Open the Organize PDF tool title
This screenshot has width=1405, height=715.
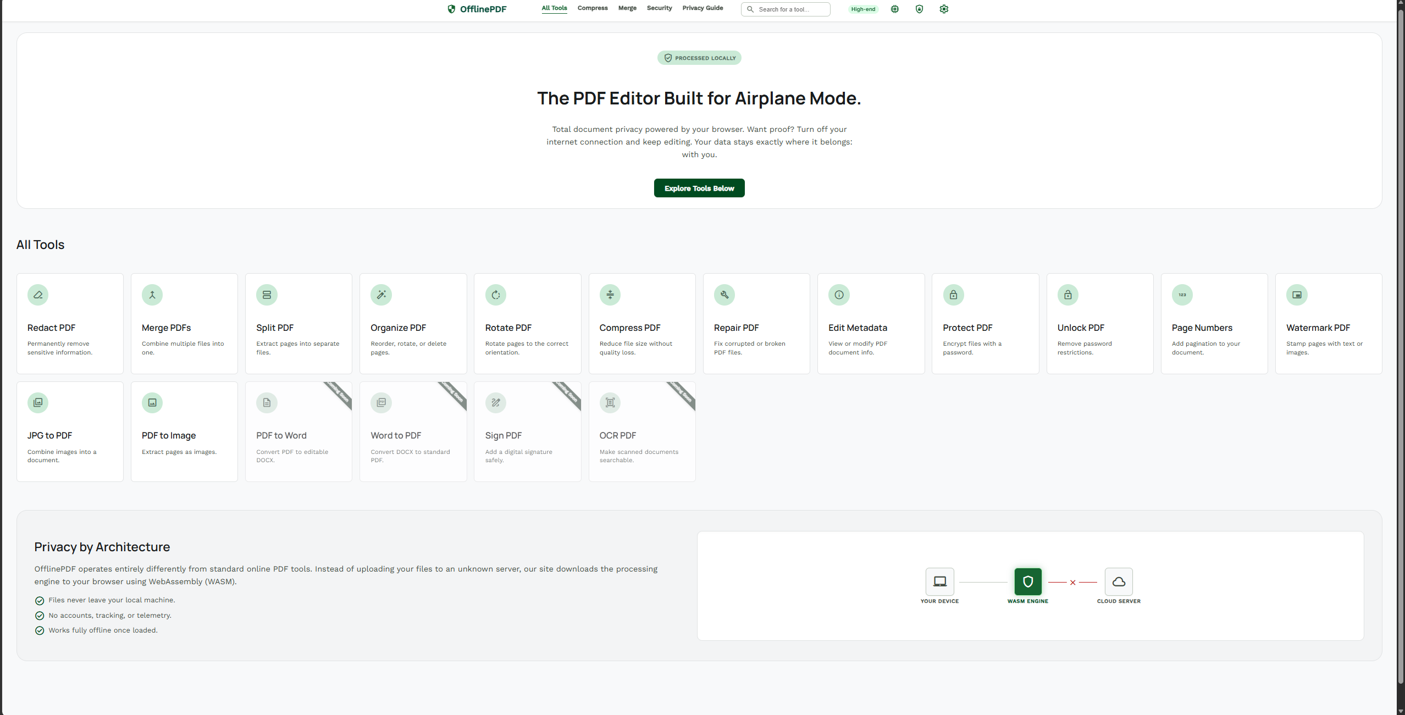pos(398,328)
